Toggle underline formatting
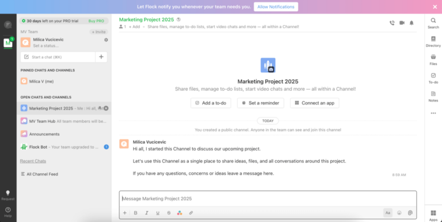Screen dimensions: 442x222 pos(158,213)
